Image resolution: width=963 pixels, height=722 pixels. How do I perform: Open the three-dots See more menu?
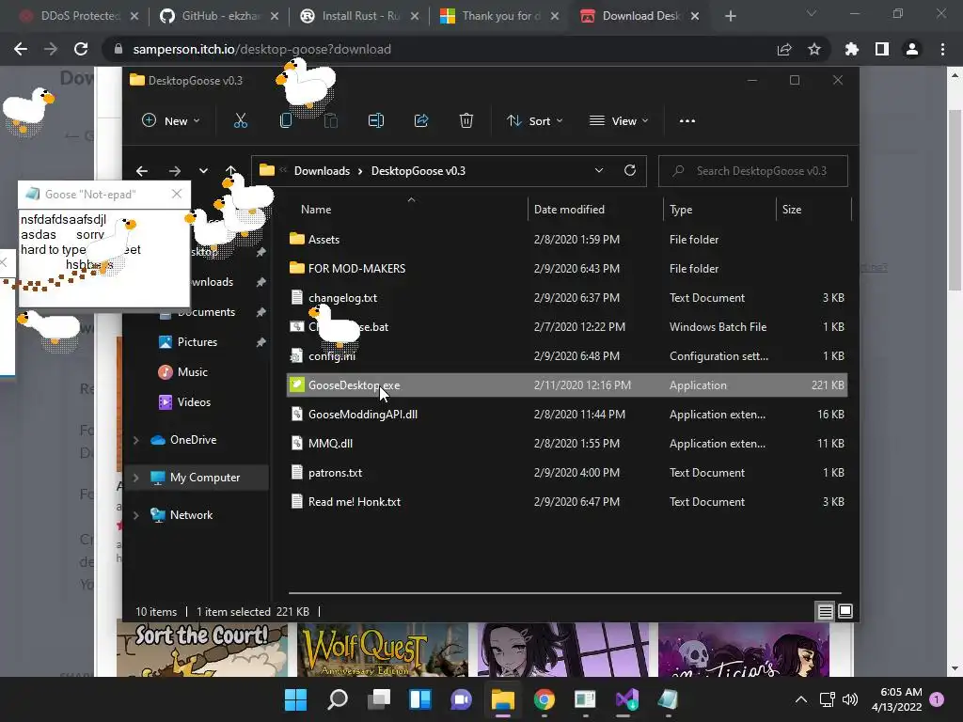point(687,121)
